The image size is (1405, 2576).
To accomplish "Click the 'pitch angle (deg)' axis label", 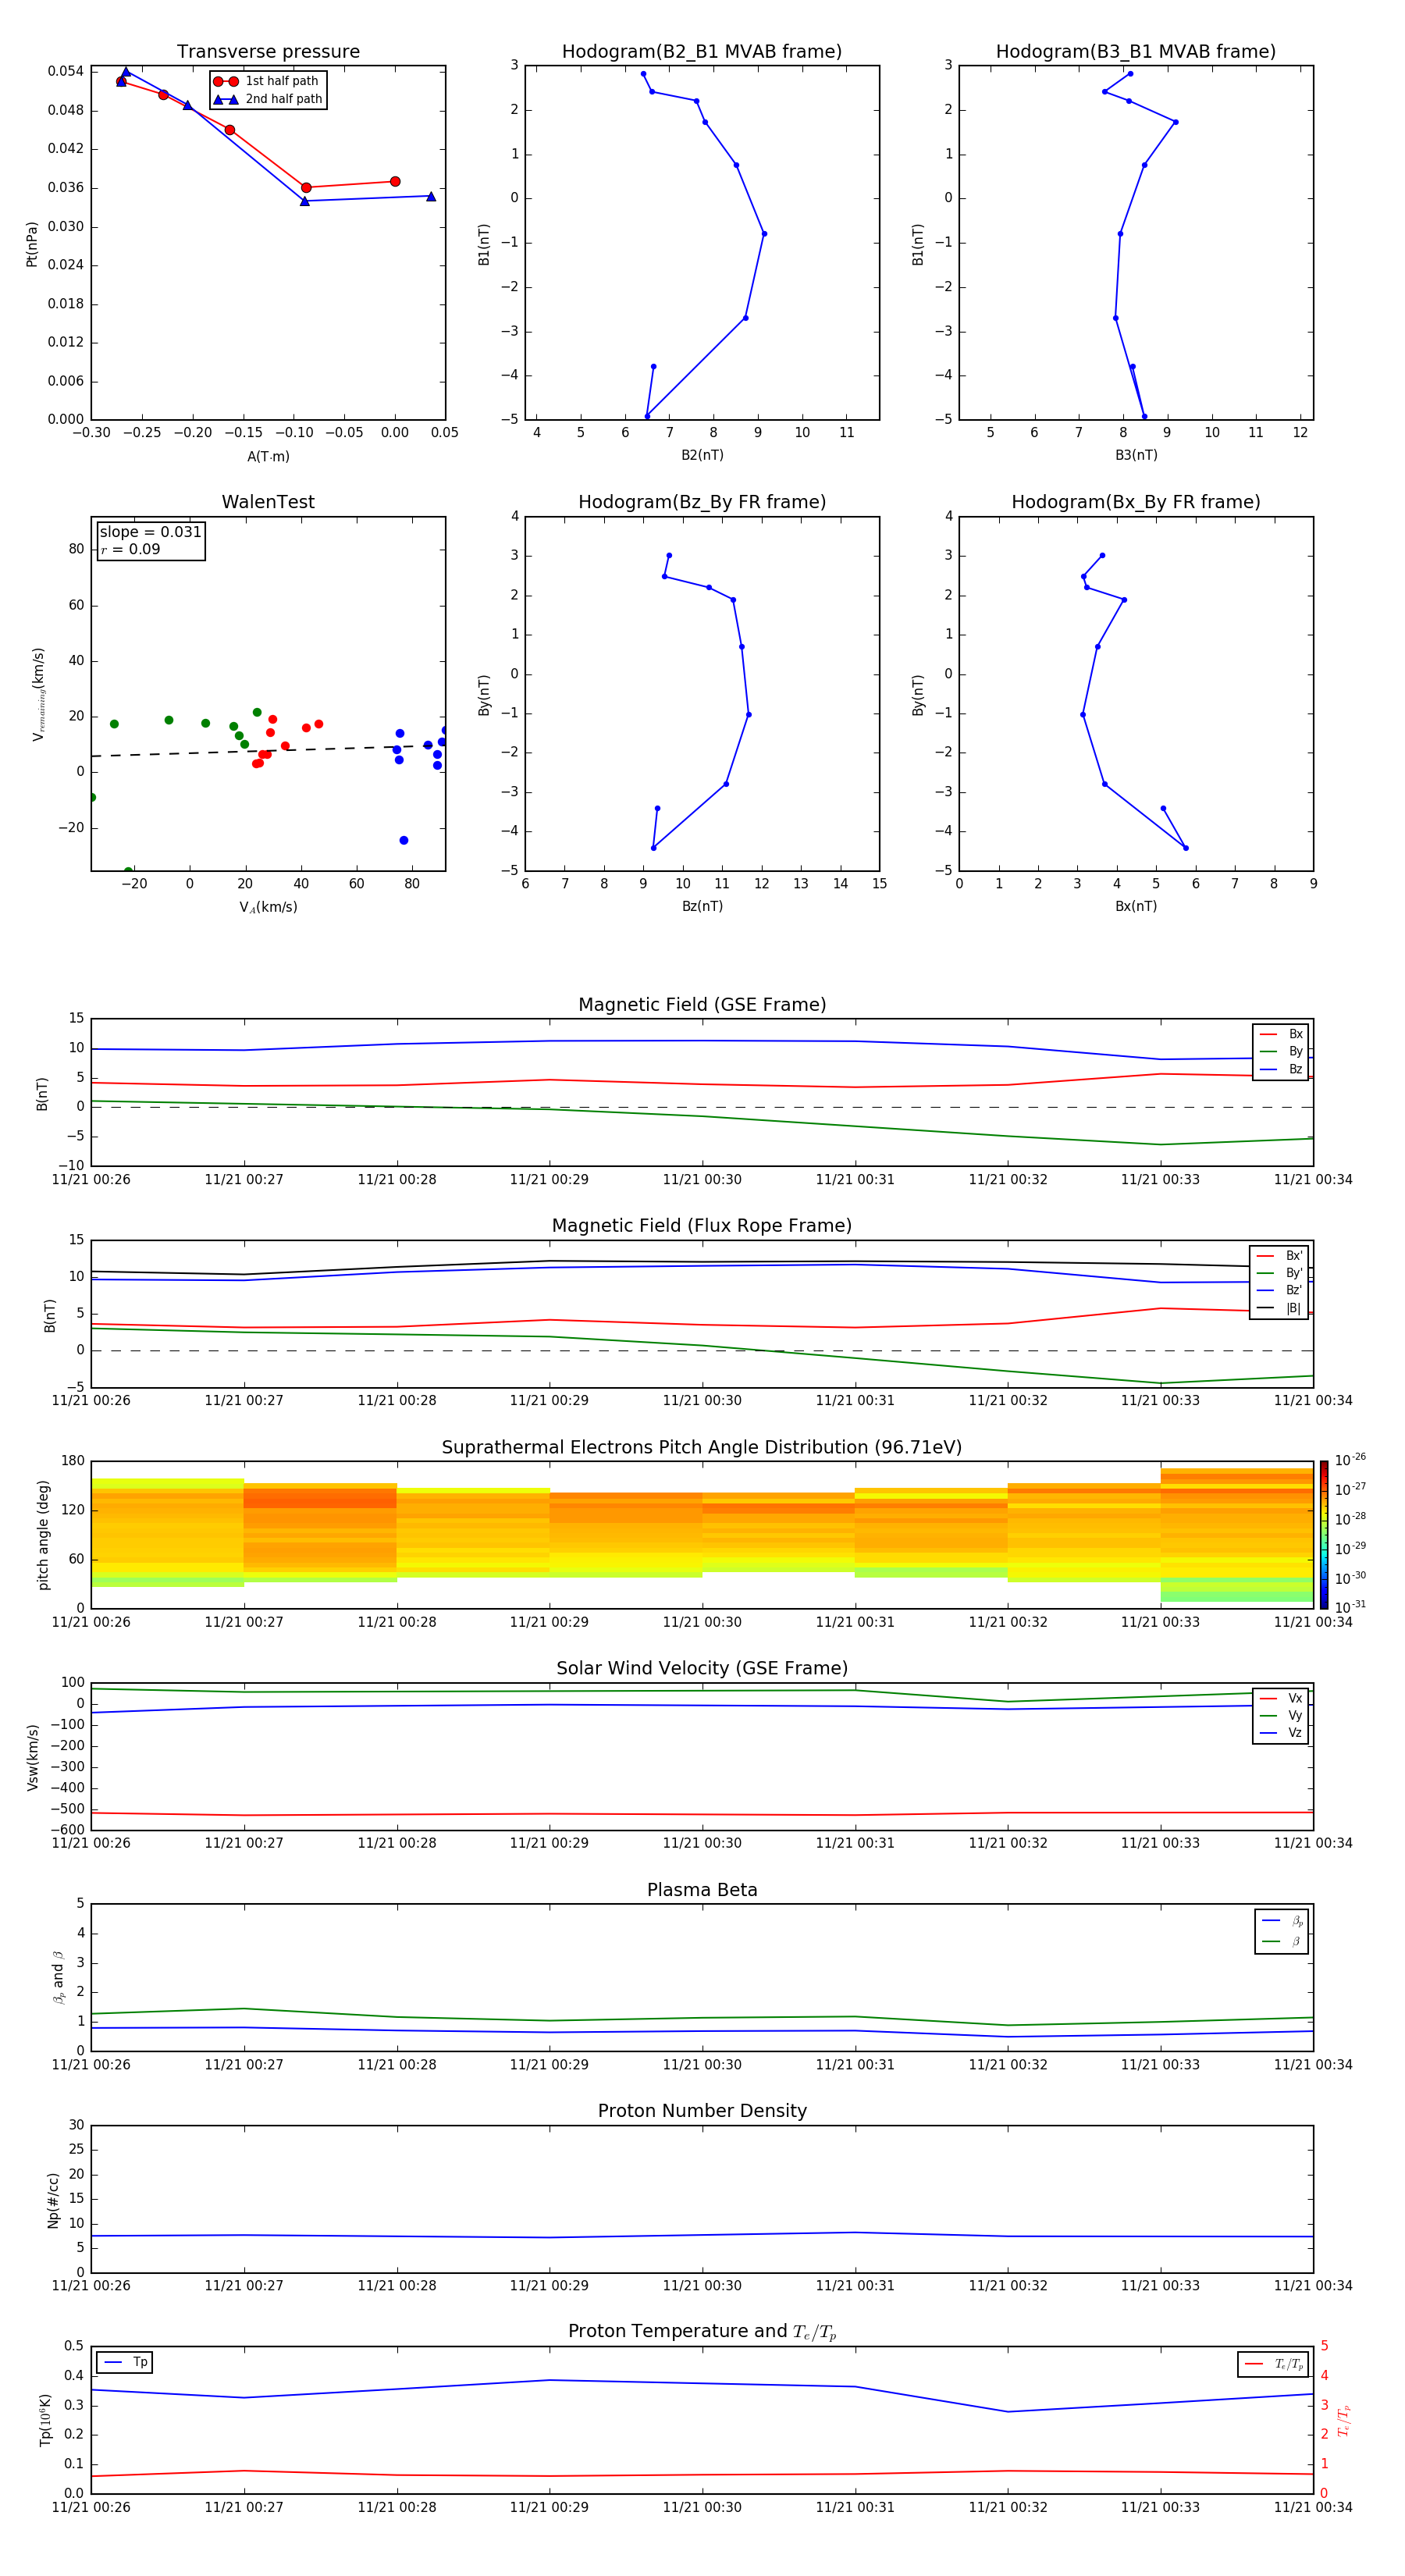I will pyautogui.click(x=43, y=1535).
